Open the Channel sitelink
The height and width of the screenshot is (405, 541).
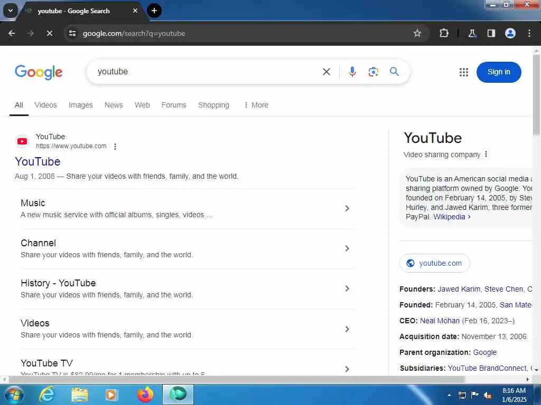38,243
